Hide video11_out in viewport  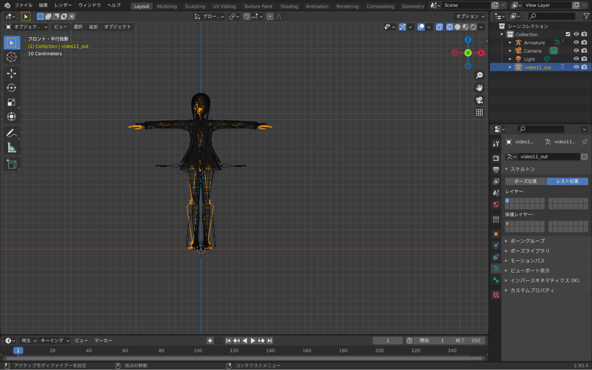pos(576,67)
